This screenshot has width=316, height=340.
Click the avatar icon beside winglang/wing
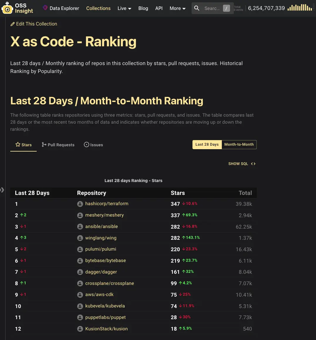click(x=80, y=238)
